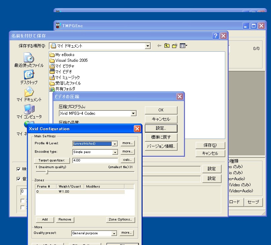Close the Xvid Configuration window
This screenshot has height=245, width=271.
(x=137, y=129)
